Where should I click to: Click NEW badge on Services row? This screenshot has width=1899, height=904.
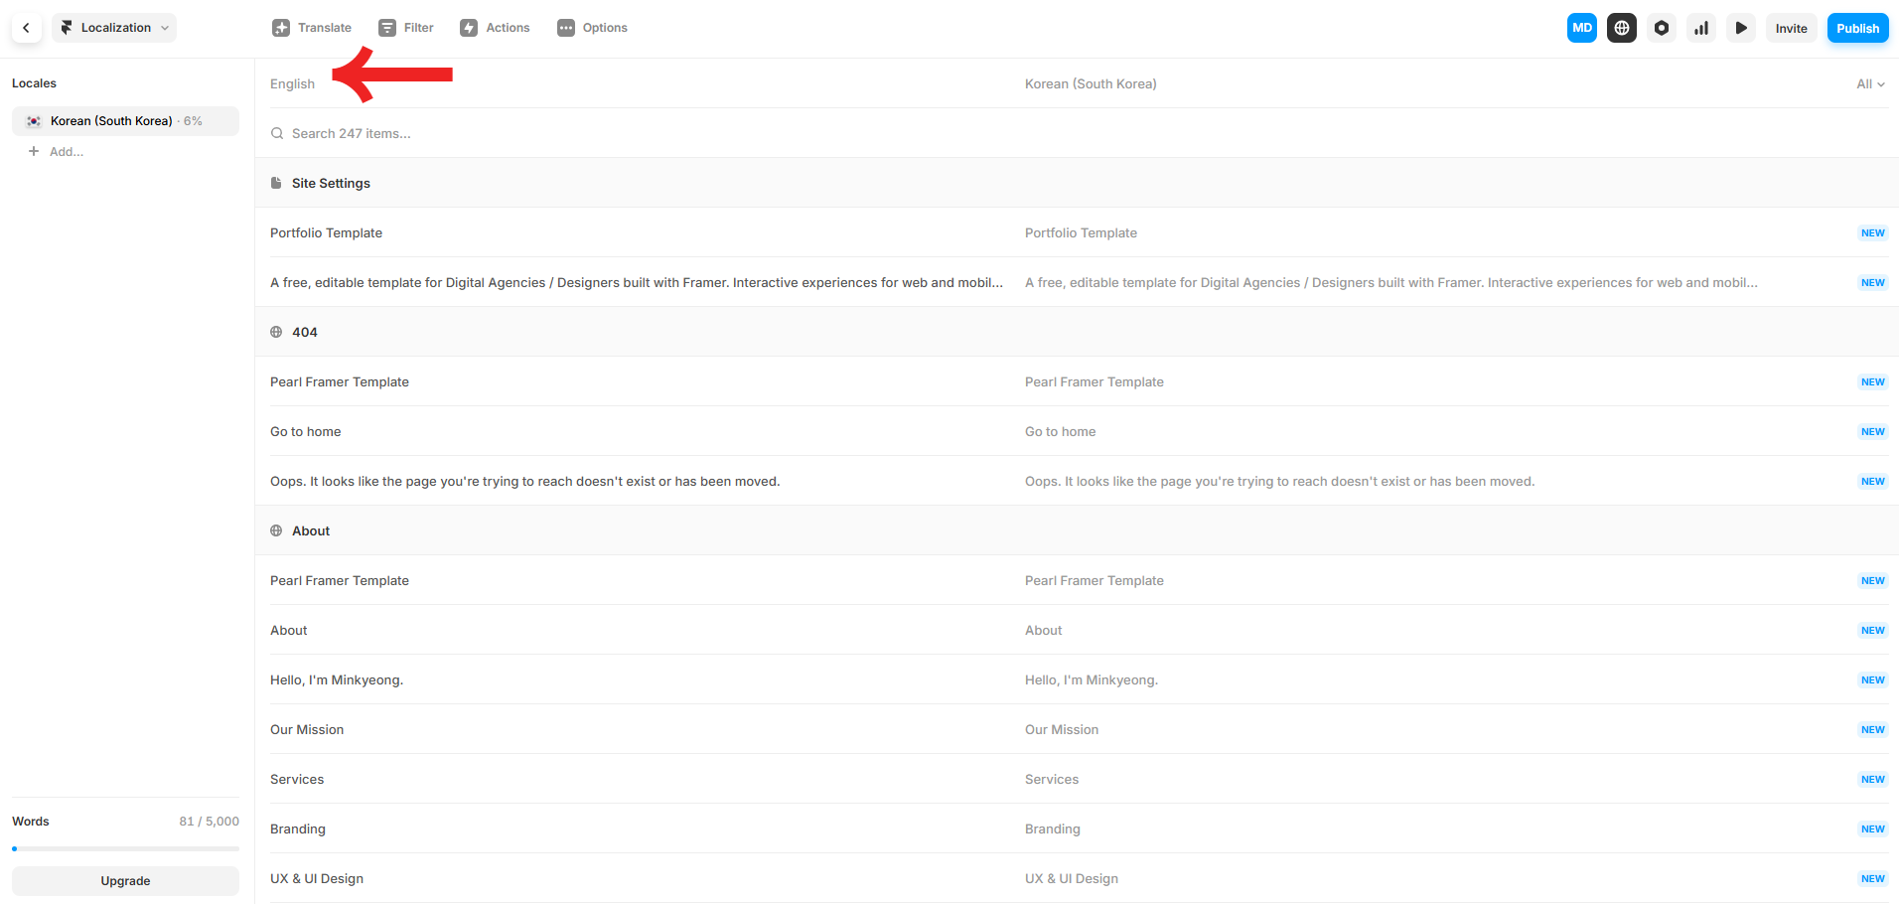tap(1872, 779)
